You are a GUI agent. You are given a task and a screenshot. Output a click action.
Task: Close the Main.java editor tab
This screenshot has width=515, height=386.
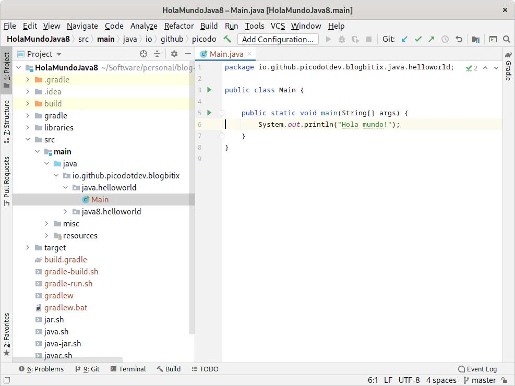[x=249, y=54]
